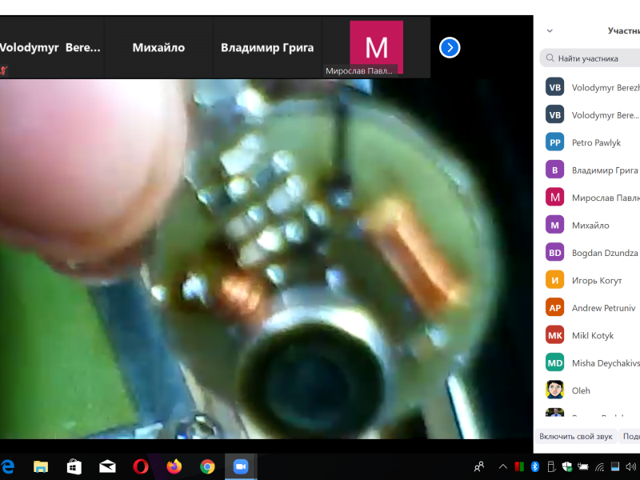Select the Михайло video thumbnail
Image resolution: width=640 pixels, height=480 pixels.
pyautogui.click(x=158, y=48)
